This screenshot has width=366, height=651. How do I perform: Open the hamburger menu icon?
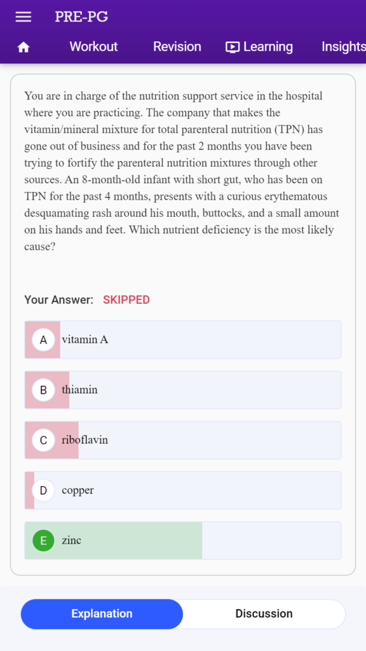[x=24, y=17]
